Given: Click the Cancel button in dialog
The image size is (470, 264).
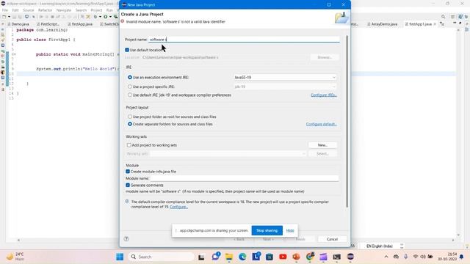Looking at the screenshot, I should [332, 239].
